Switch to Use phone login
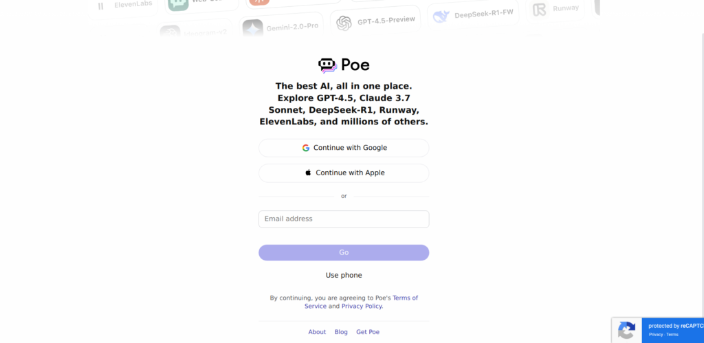The width and height of the screenshot is (704, 343). pos(344,275)
